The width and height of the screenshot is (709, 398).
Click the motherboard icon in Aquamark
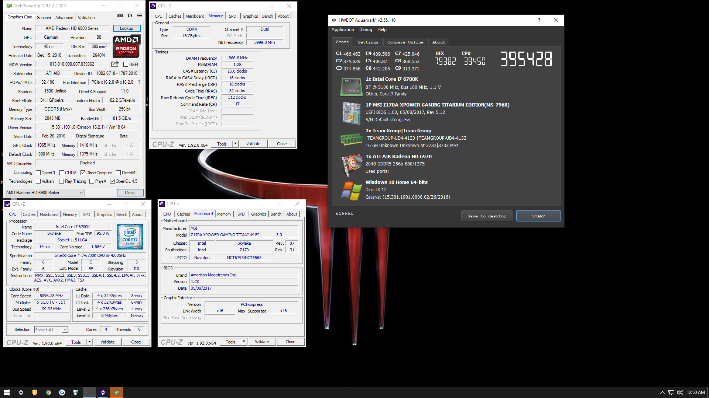(x=351, y=113)
